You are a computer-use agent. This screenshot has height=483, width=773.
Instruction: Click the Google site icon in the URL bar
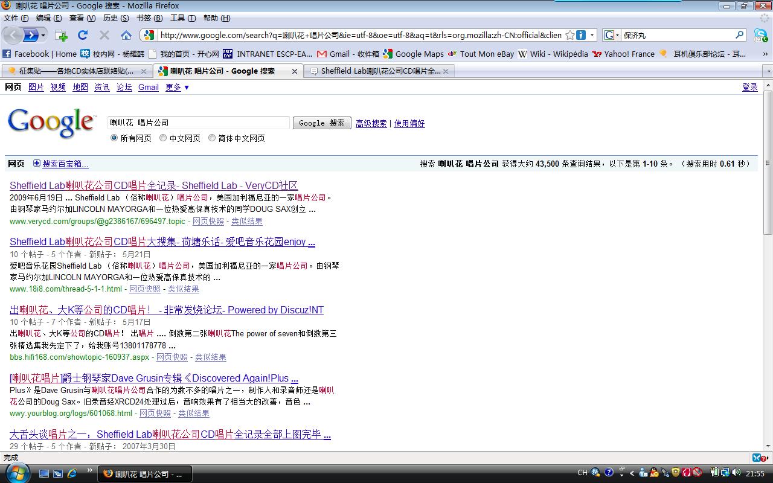coord(149,35)
